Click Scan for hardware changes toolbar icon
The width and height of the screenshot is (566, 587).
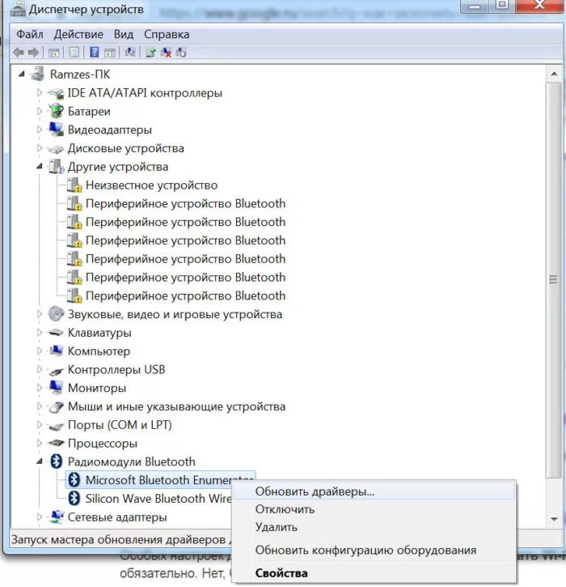(x=130, y=52)
